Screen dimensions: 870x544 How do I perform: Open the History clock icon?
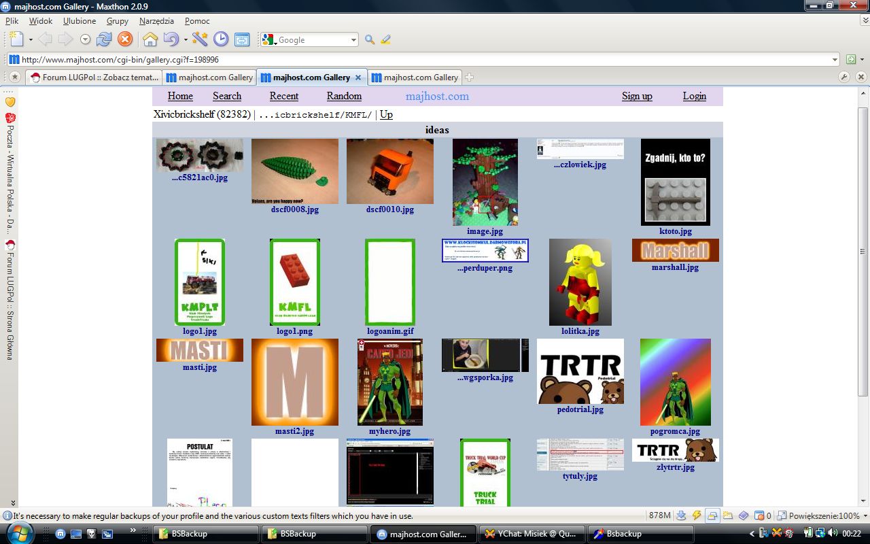pos(221,39)
